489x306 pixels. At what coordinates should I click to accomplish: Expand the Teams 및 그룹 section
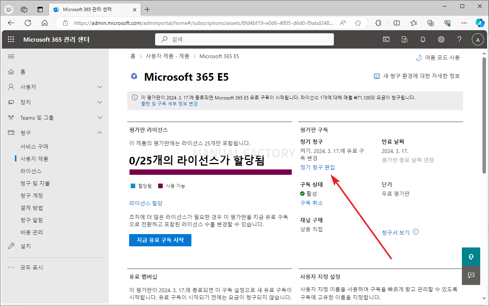tap(100, 118)
